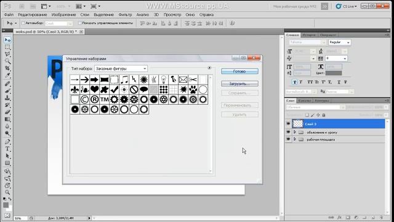
Task: Hide the Слой 3 layer with its eye icon
Action: pos(288,123)
